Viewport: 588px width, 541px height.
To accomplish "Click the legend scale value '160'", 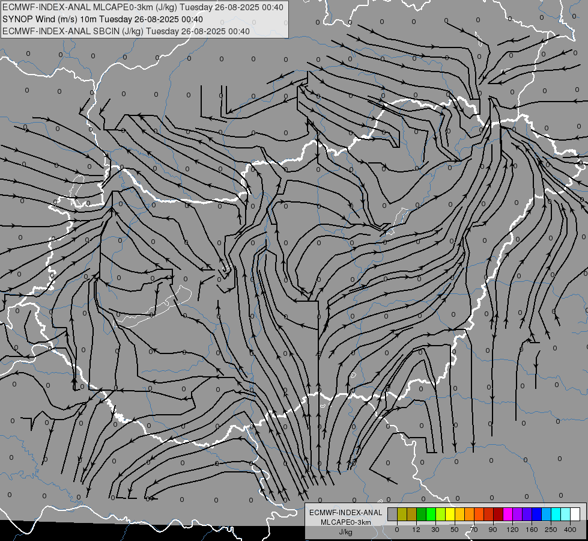I will point(532,530).
